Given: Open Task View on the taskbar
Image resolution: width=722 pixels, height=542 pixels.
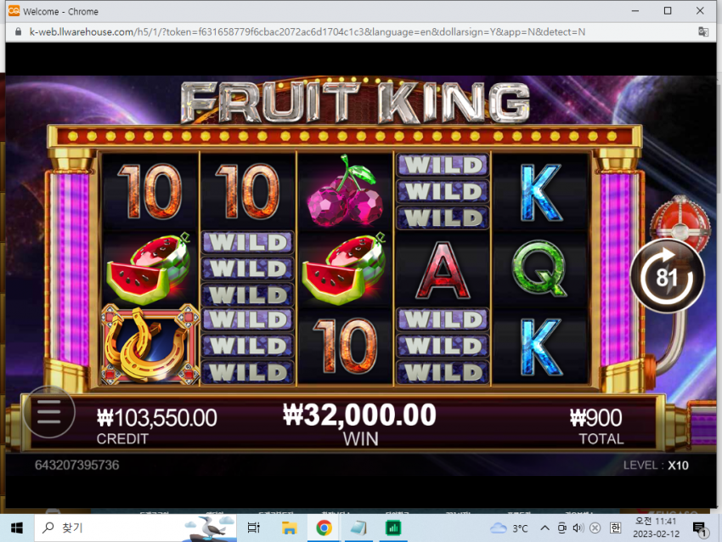Looking at the screenshot, I should pos(254,528).
